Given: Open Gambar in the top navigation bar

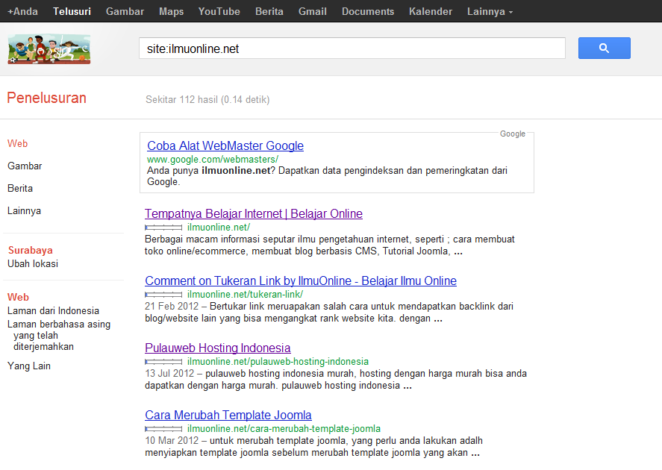Looking at the screenshot, I should (x=125, y=11).
